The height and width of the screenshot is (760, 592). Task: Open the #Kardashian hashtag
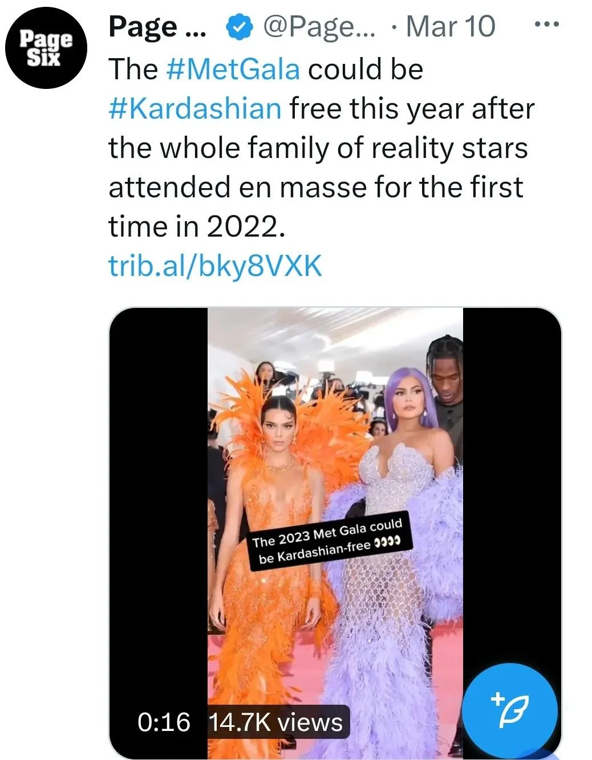pyautogui.click(x=195, y=108)
